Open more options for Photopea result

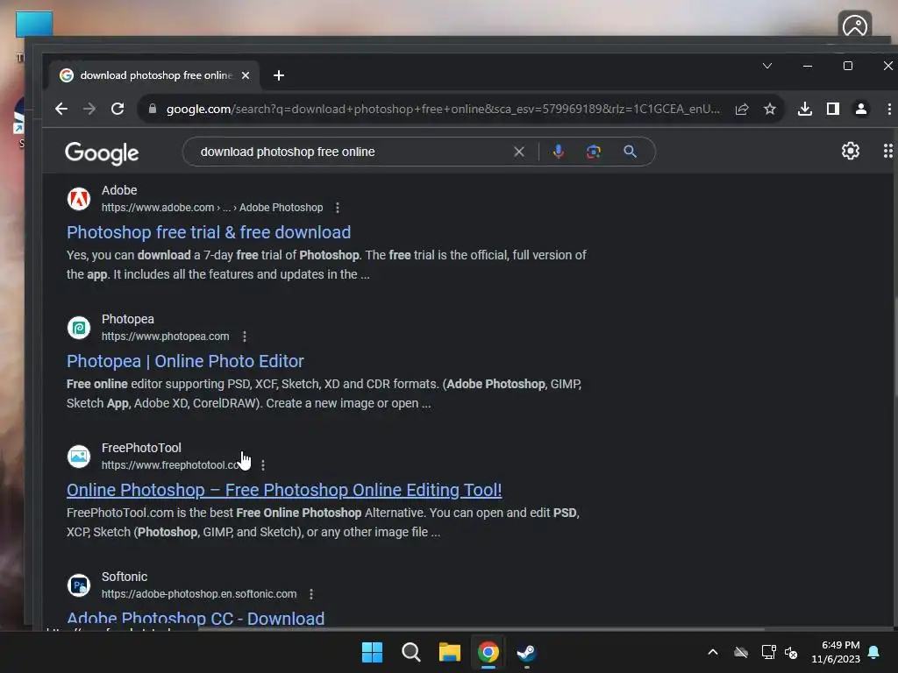(x=245, y=336)
